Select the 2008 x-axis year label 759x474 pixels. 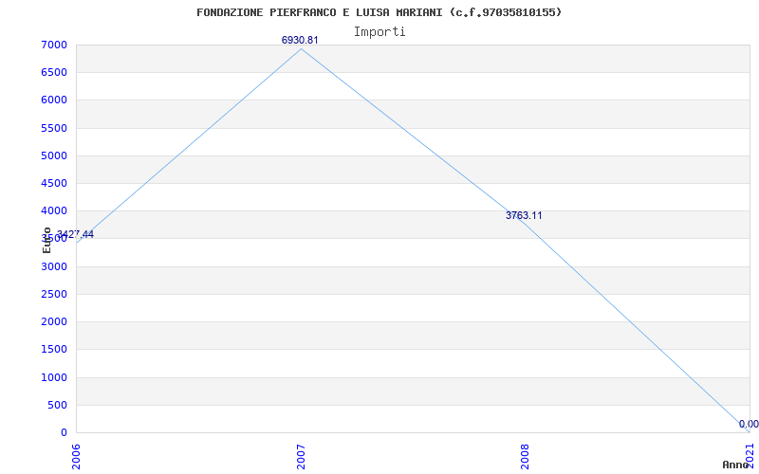click(526, 457)
